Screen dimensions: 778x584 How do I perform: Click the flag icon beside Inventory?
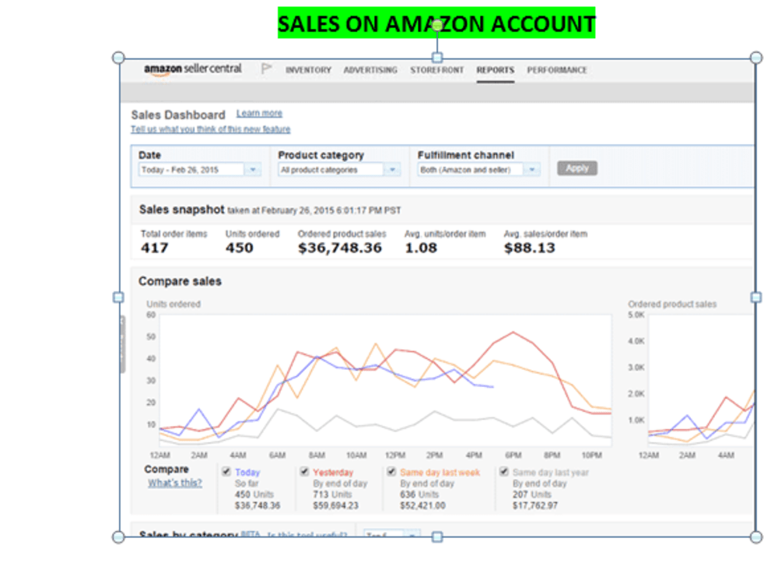tap(266, 69)
